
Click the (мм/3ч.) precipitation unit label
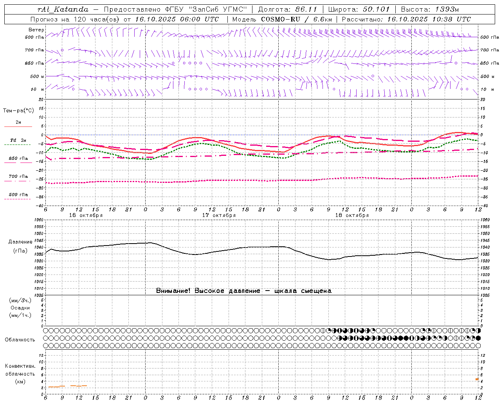click(20, 300)
